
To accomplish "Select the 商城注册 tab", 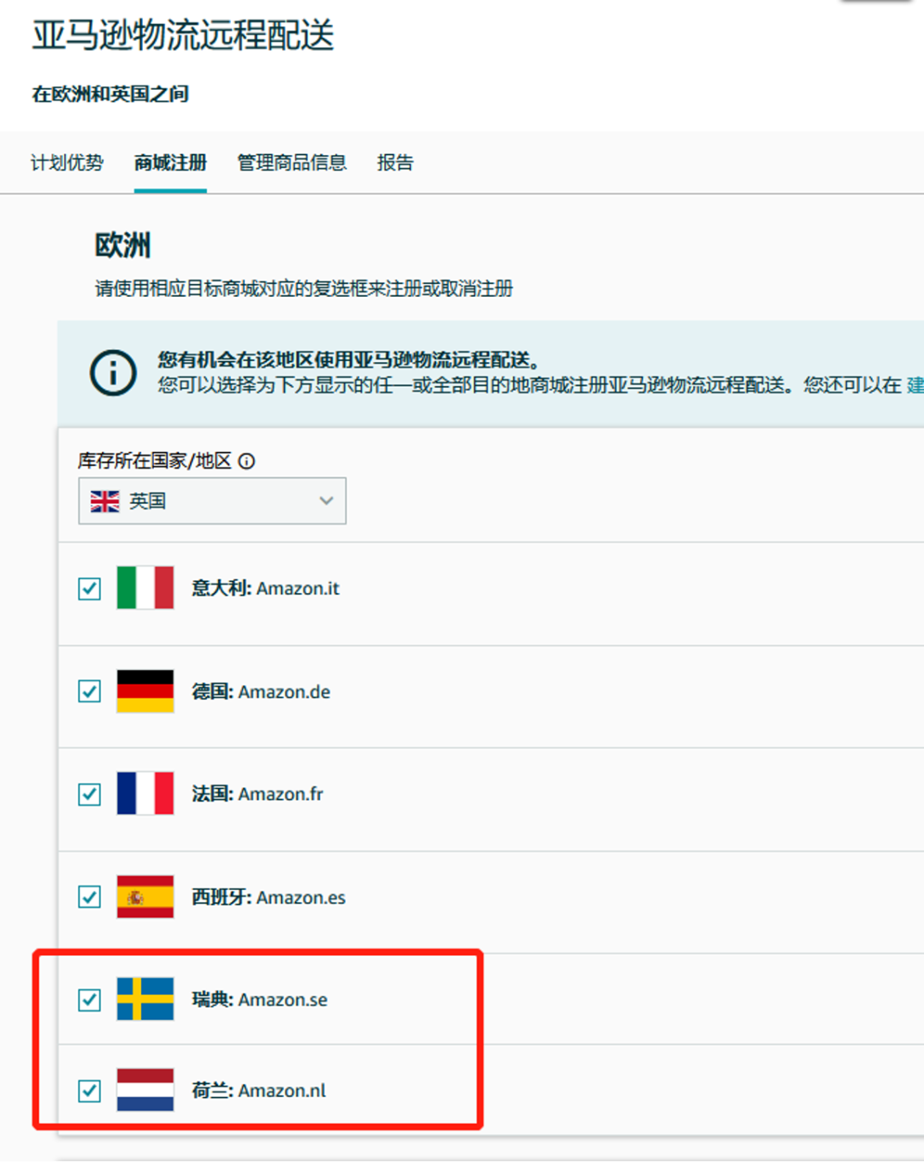I will (170, 163).
